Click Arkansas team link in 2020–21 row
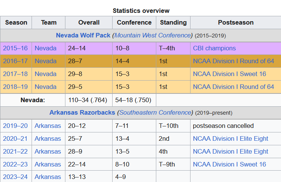281x182 pixels. pos(48,138)
